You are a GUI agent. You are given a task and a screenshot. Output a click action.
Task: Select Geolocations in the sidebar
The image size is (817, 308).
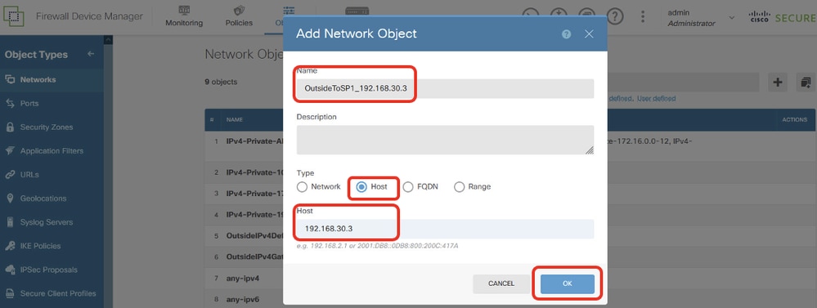pyautogui.click(x=52, y=199)
